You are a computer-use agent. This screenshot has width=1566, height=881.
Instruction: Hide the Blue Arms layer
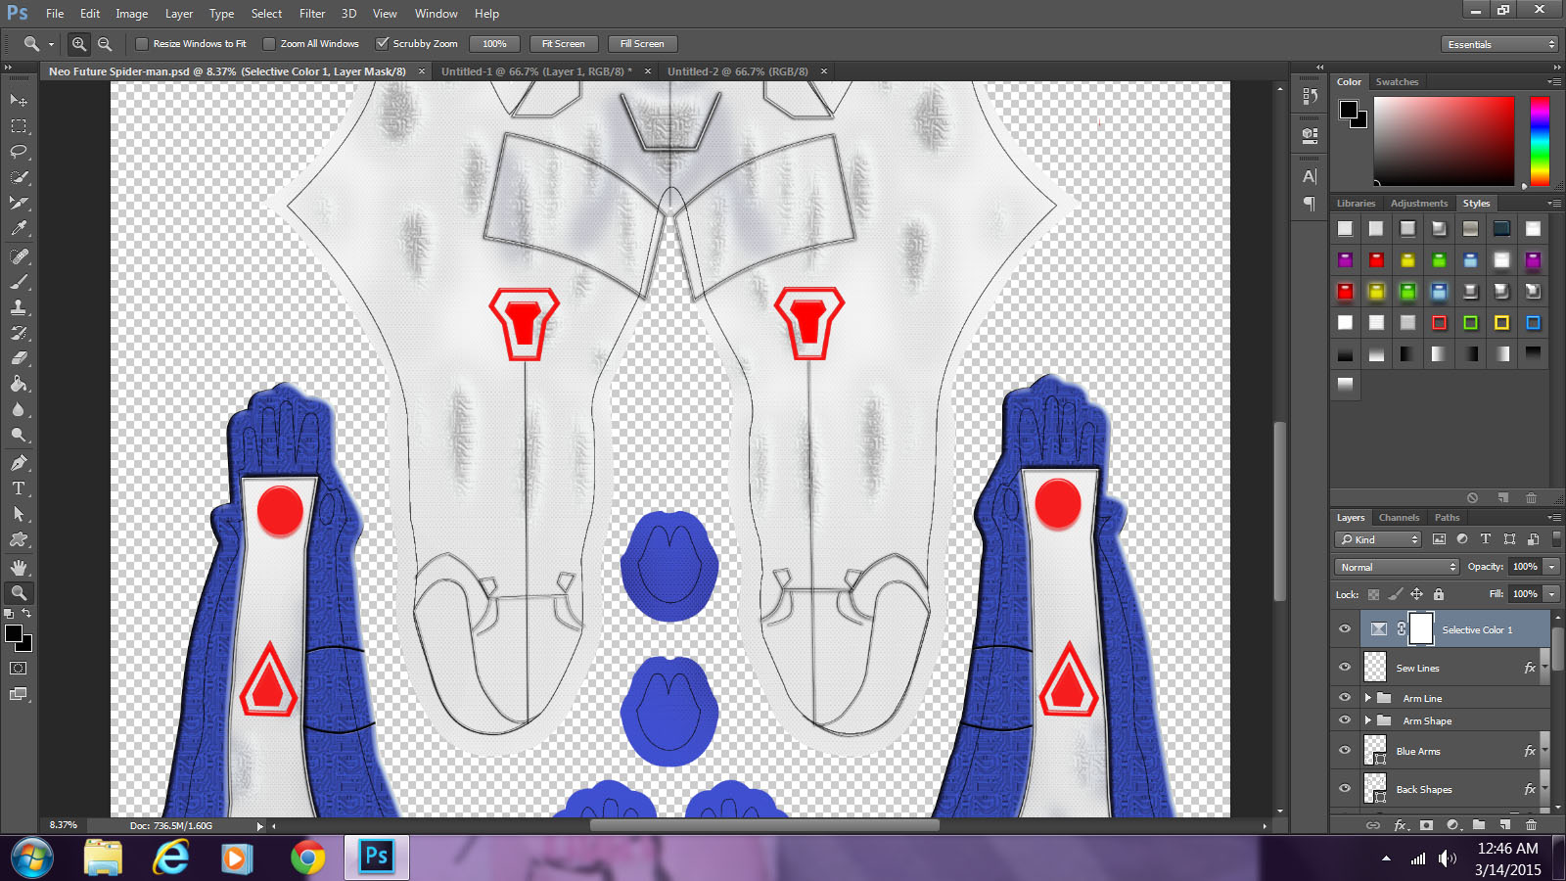pos(1345,751)
